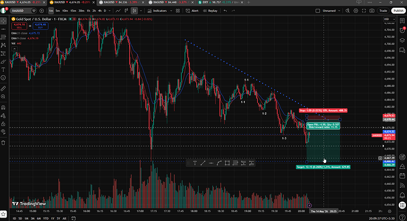407x221 pixels.
Task: Toggle the magnet mode drawing icon
Action: click(x=3, y=108)
